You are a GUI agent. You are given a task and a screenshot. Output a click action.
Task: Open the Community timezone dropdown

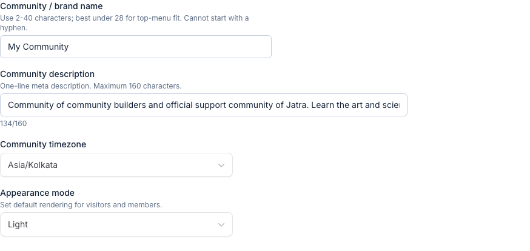point(116,165)
